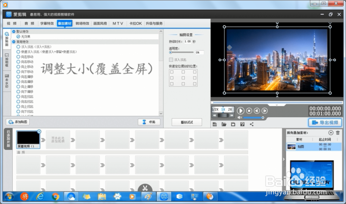
Task: Switch to the 画面风格 tab
Action: pyautogui.click(x=100, y=23)
